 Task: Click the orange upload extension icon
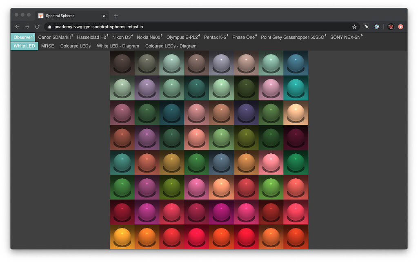pyautogui.click(x=401, y=26)
